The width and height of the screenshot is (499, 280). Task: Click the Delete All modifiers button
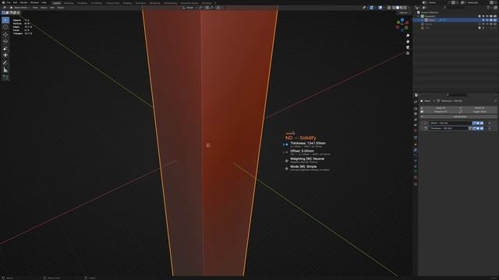(478, 108)
